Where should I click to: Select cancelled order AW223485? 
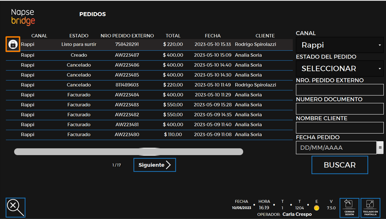point(149,75)
